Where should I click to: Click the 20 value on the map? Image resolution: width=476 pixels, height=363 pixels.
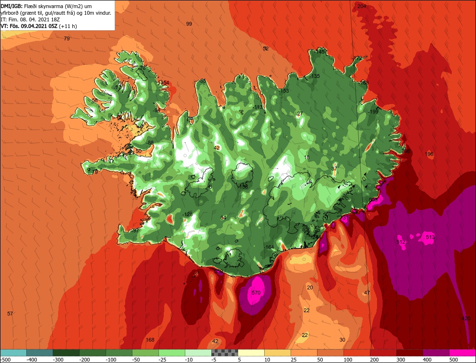point(310,287)
